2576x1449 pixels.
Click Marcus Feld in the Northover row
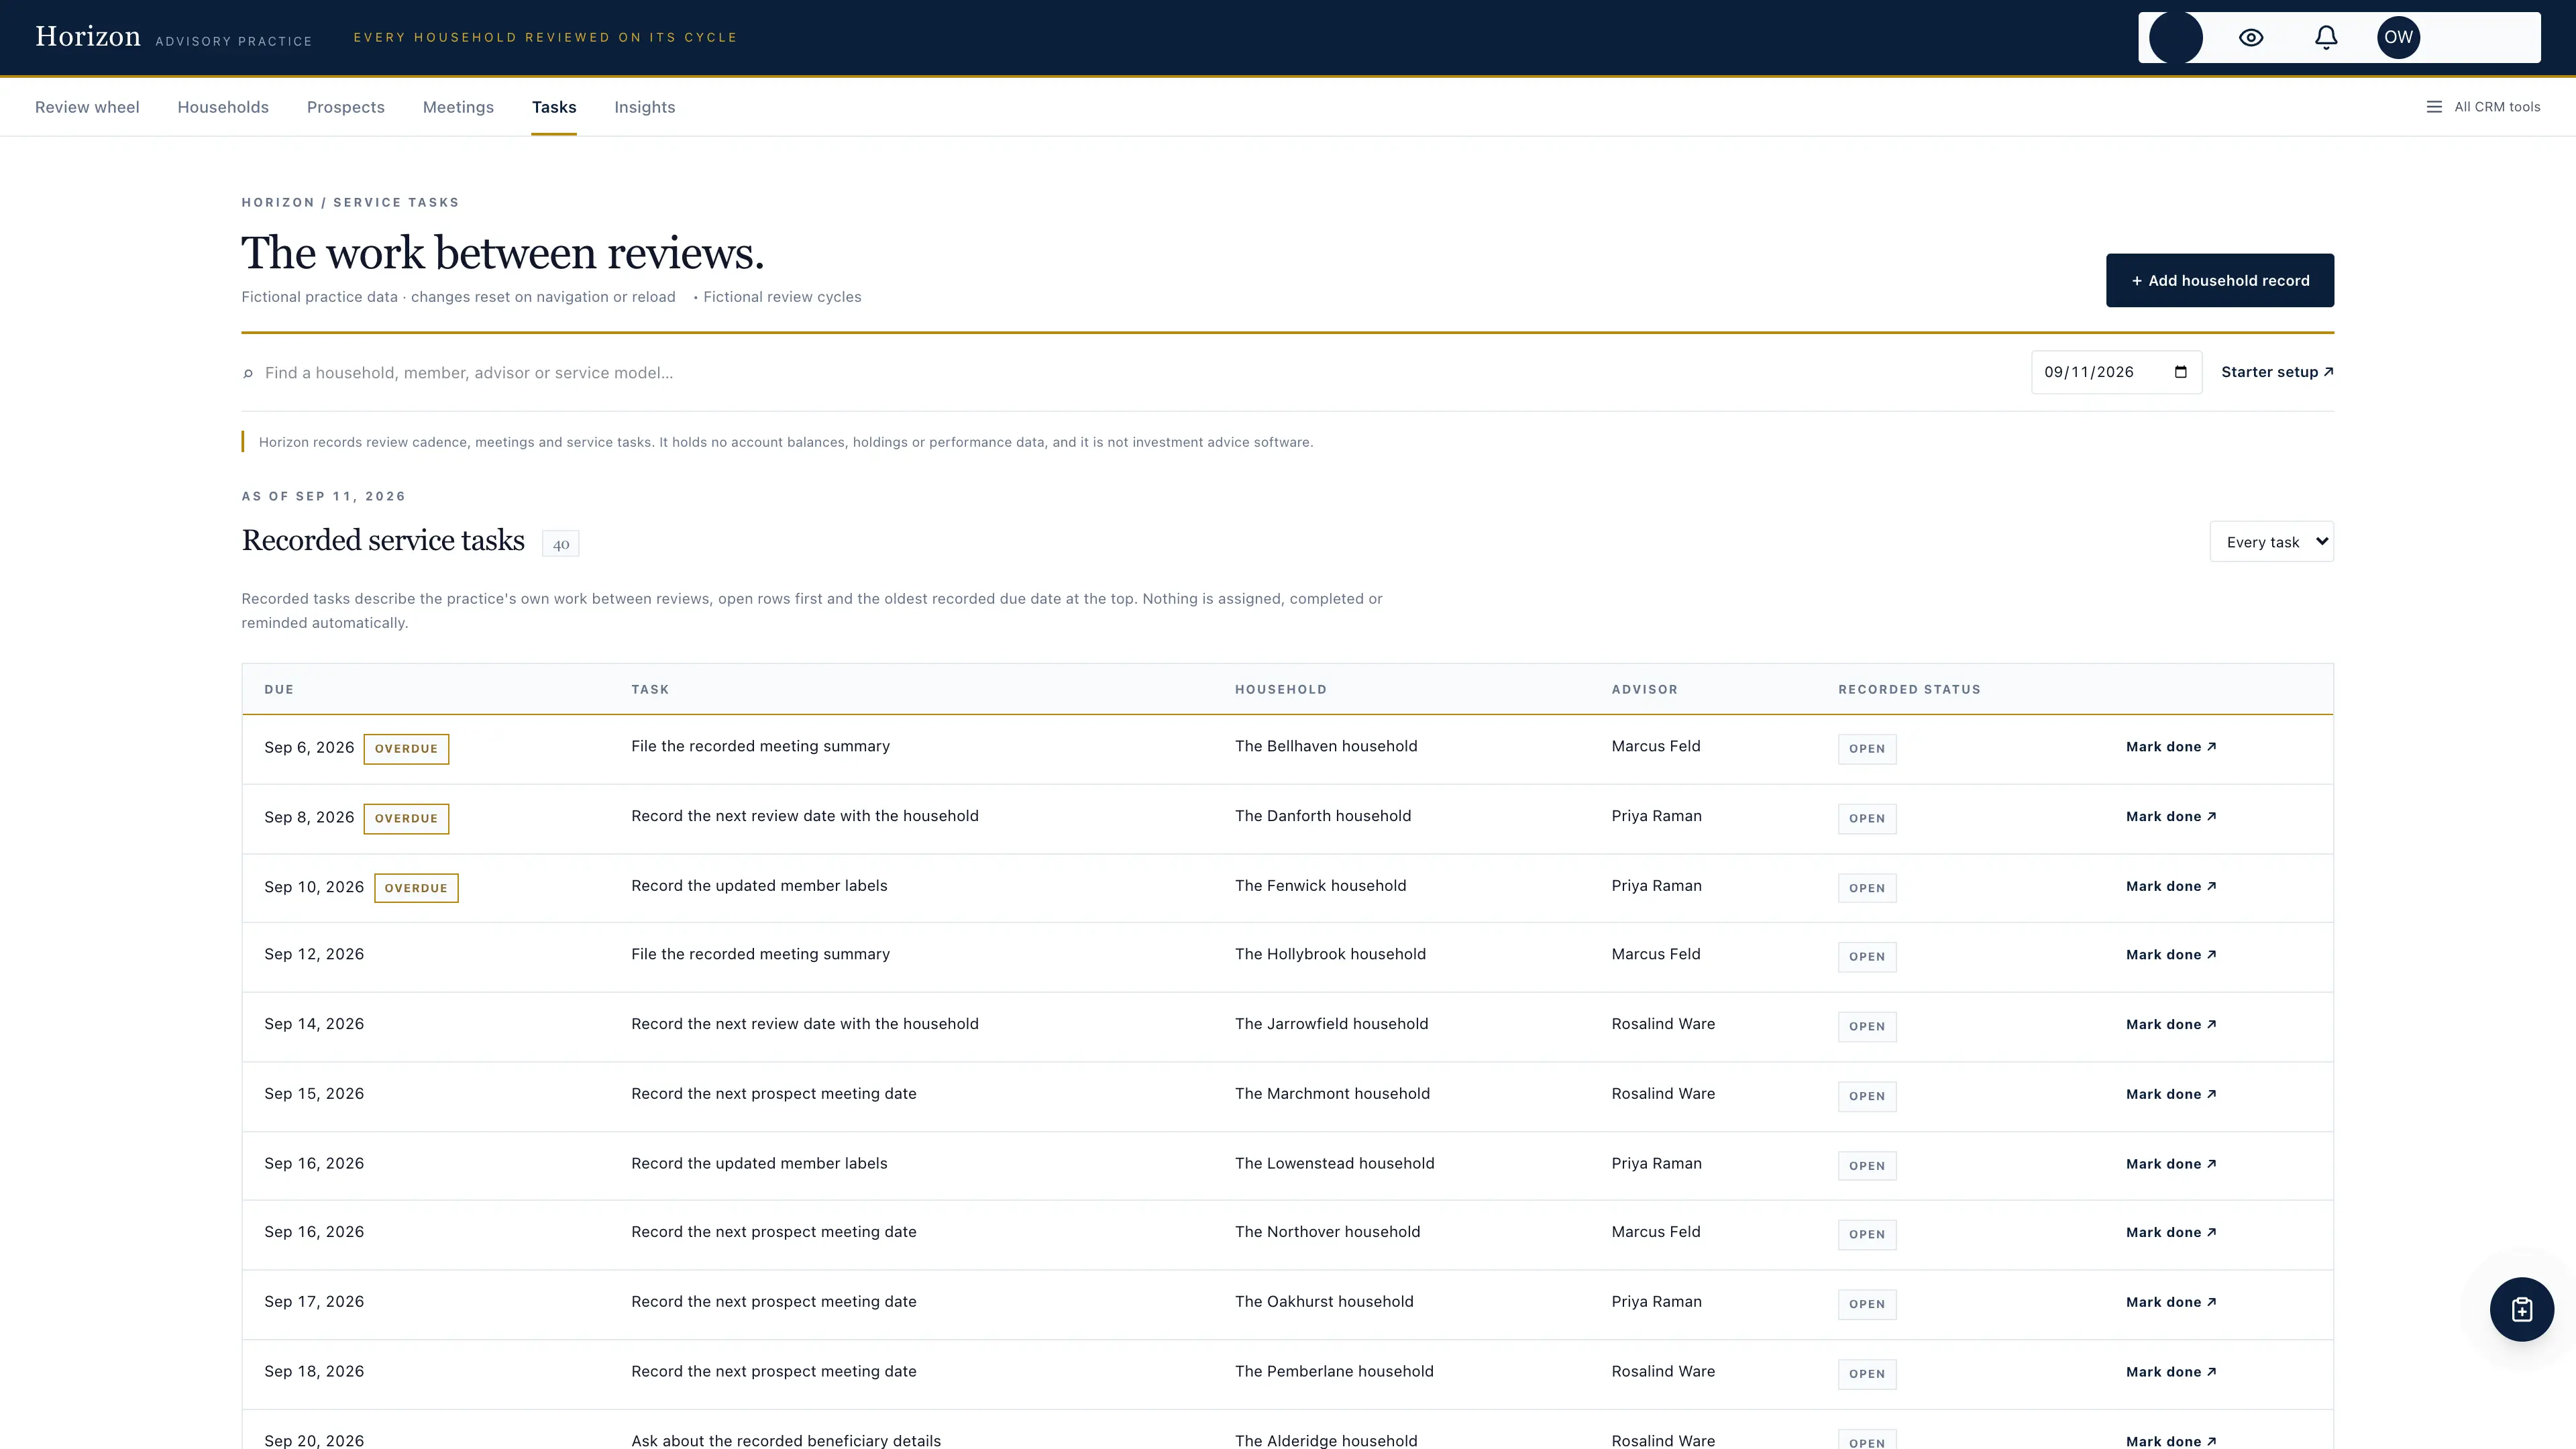(x=1656, y=1231)
